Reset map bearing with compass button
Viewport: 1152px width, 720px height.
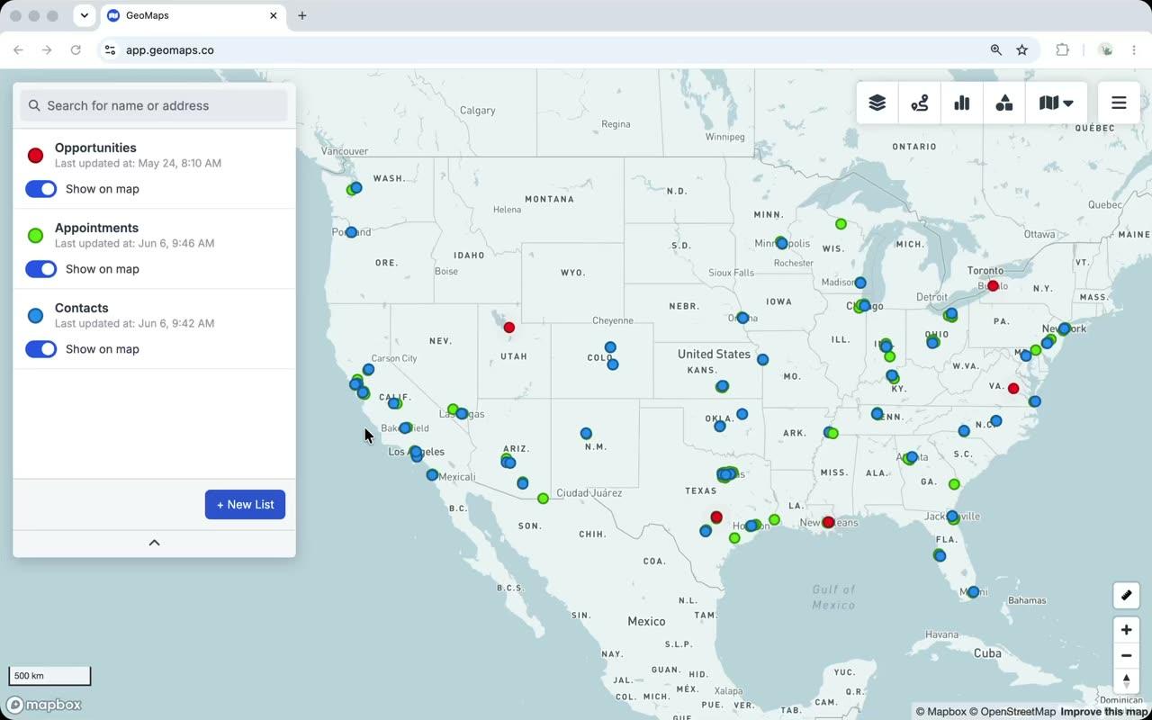[1126, 681]
